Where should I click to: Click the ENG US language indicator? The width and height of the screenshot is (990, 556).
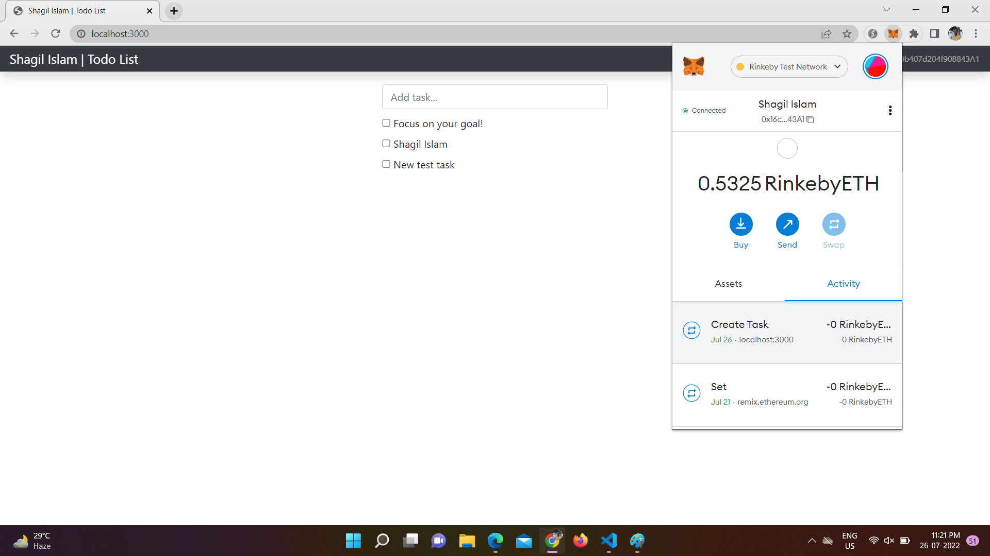click(x=849, y=541)
